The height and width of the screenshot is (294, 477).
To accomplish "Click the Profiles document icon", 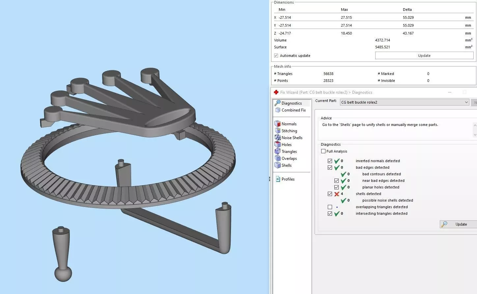I will click(x=277, y=179).
